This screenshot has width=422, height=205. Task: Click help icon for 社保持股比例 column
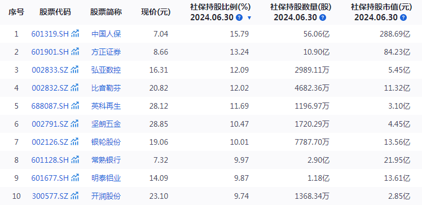point(239,17)
